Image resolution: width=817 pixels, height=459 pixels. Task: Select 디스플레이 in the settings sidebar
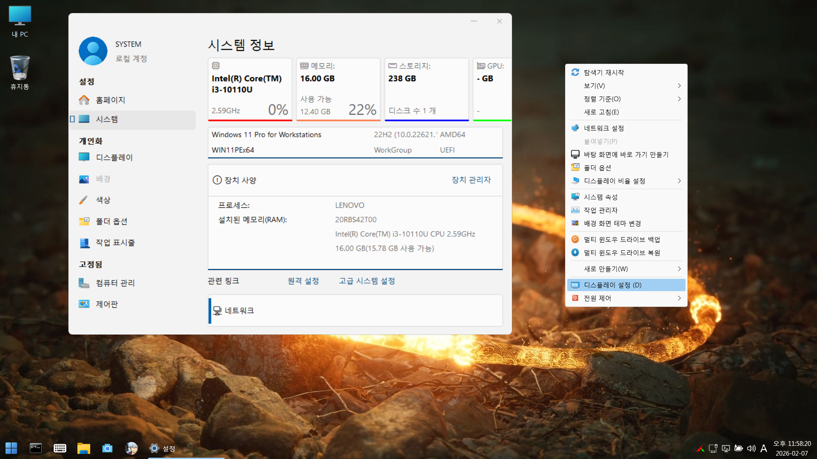click(114, 157)
